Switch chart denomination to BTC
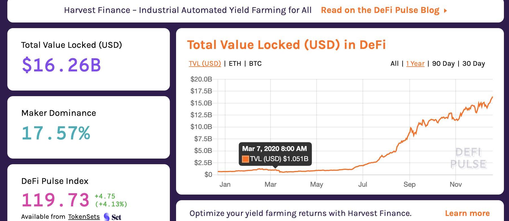 (x=255, y=64)
